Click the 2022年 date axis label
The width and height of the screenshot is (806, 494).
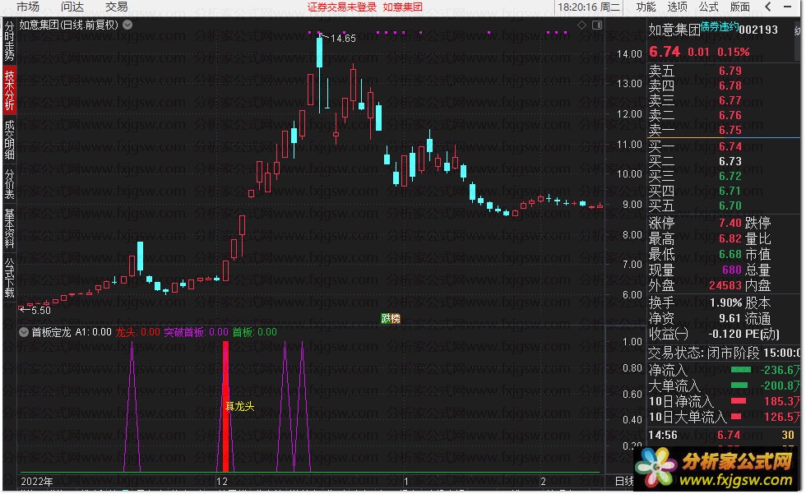(x=37, y=482)
